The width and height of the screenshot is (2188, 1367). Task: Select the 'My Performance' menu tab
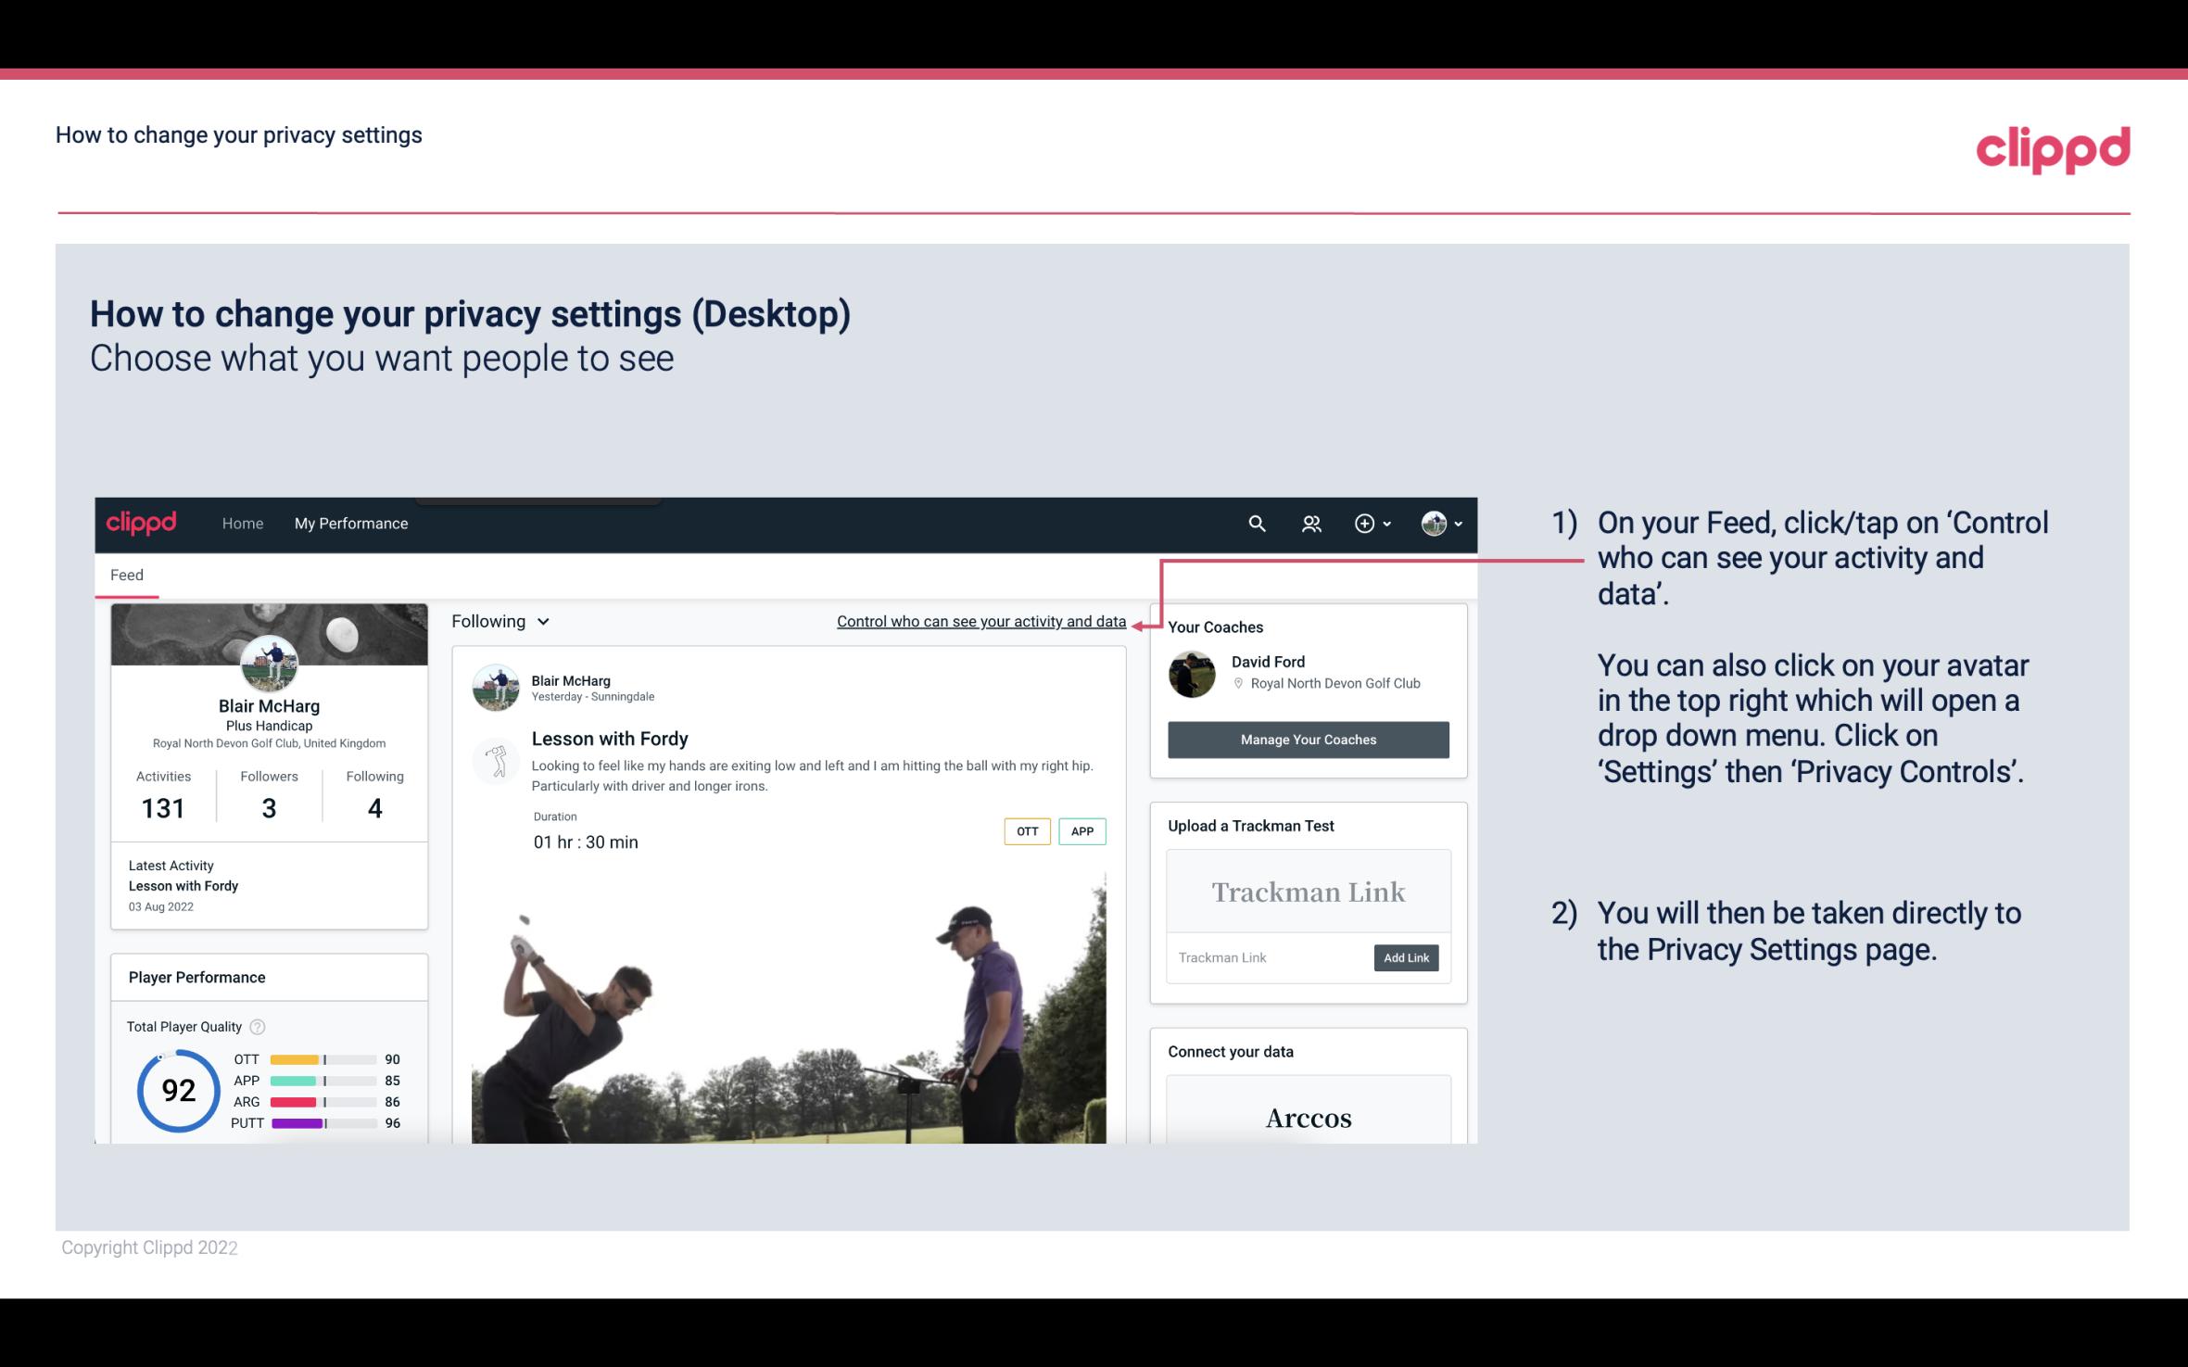coord(349,523)
